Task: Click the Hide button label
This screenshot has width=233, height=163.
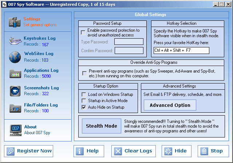Action: (x=181, y=151)
